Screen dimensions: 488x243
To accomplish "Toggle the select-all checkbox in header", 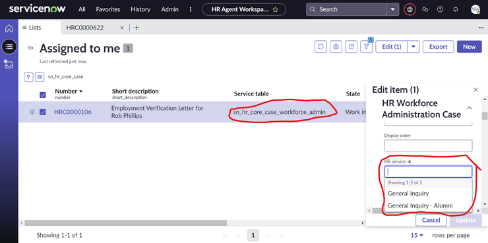I will (x=43, y=95).
